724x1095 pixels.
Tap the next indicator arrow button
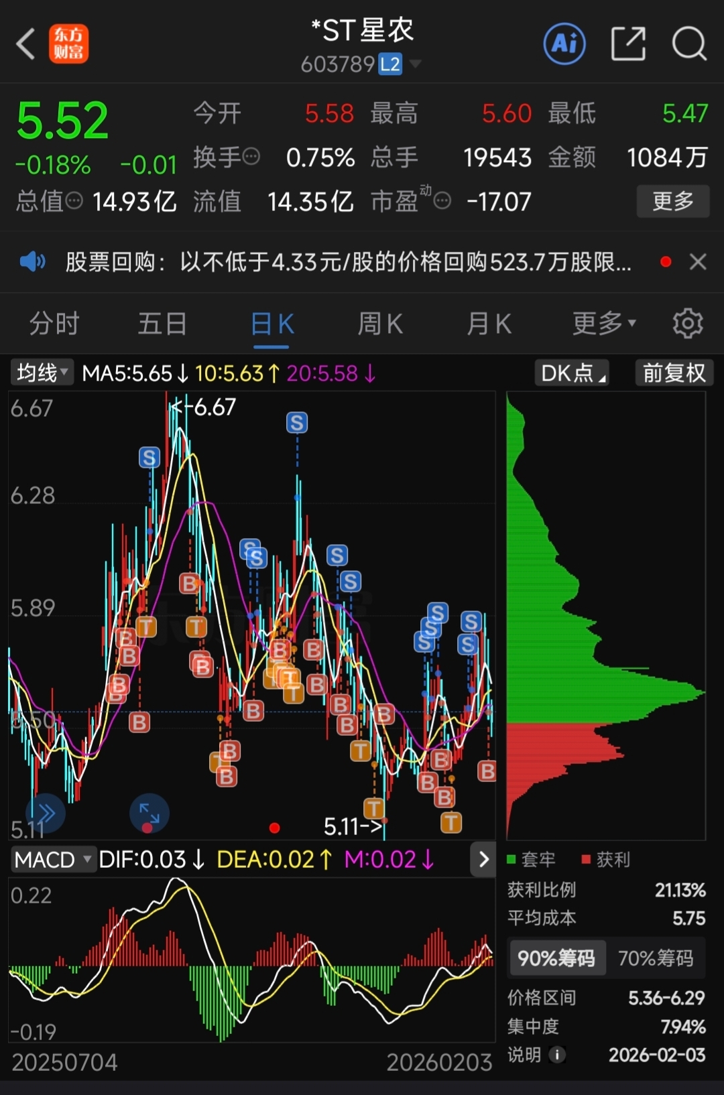(484, 859)
